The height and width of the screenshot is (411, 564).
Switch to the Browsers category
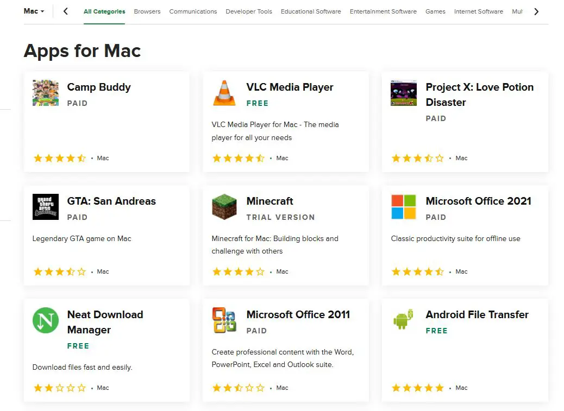pyautogui.click(x=147, y=11)
